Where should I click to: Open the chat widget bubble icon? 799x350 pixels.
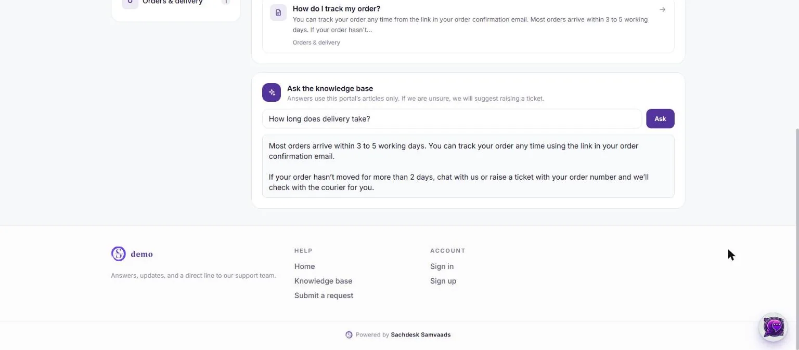point(774,327)
